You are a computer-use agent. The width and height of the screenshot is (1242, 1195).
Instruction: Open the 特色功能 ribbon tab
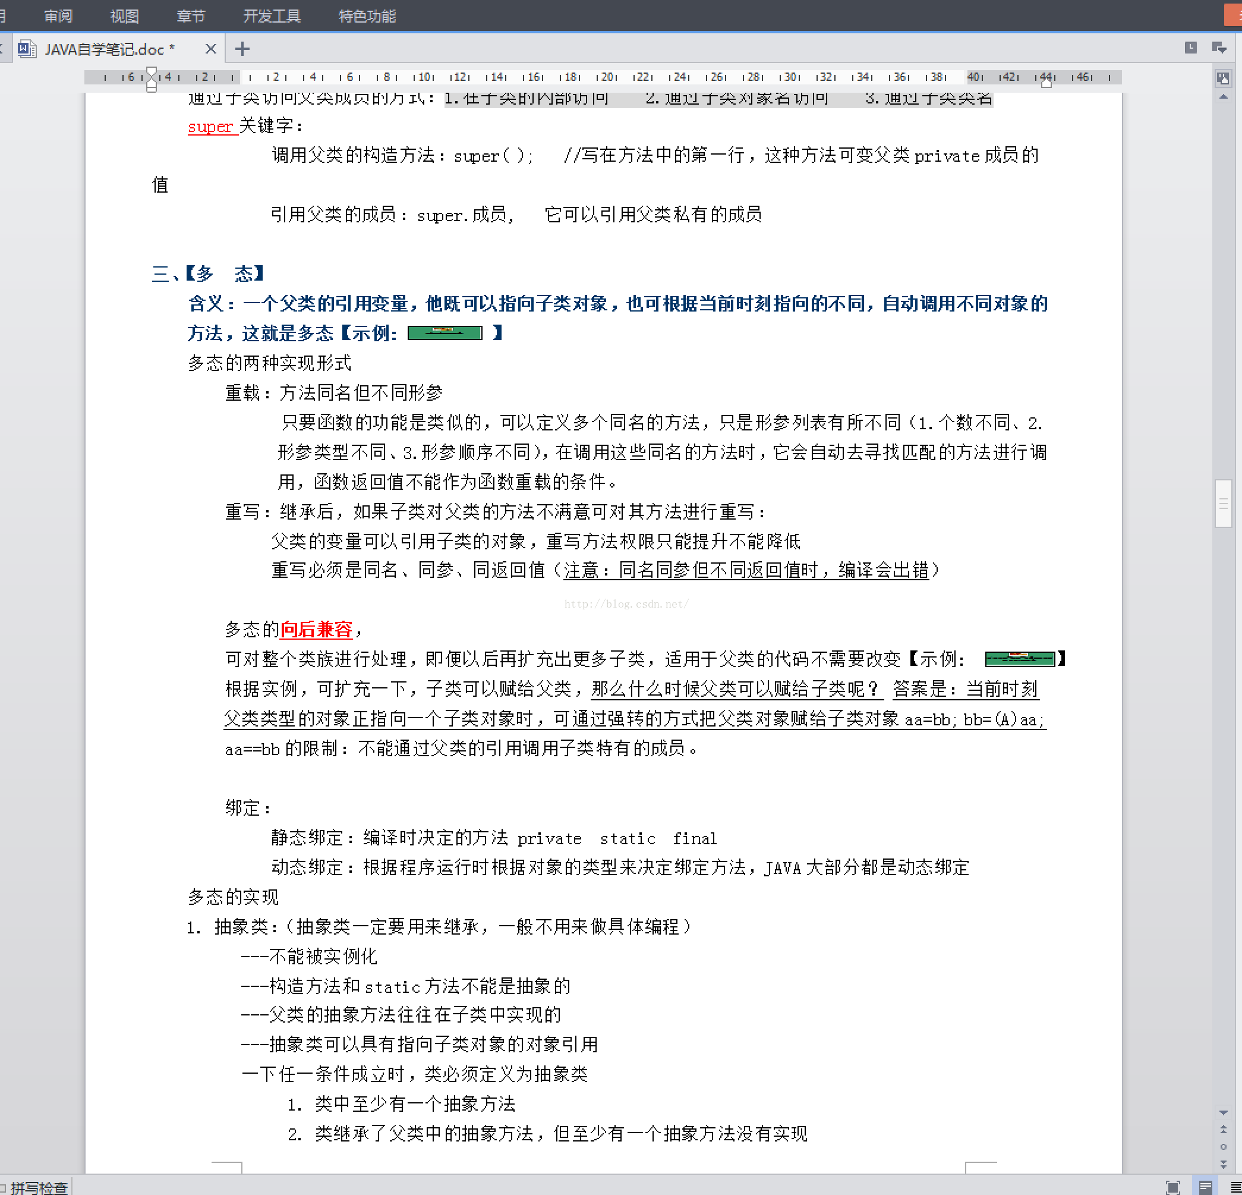[367, 16]
